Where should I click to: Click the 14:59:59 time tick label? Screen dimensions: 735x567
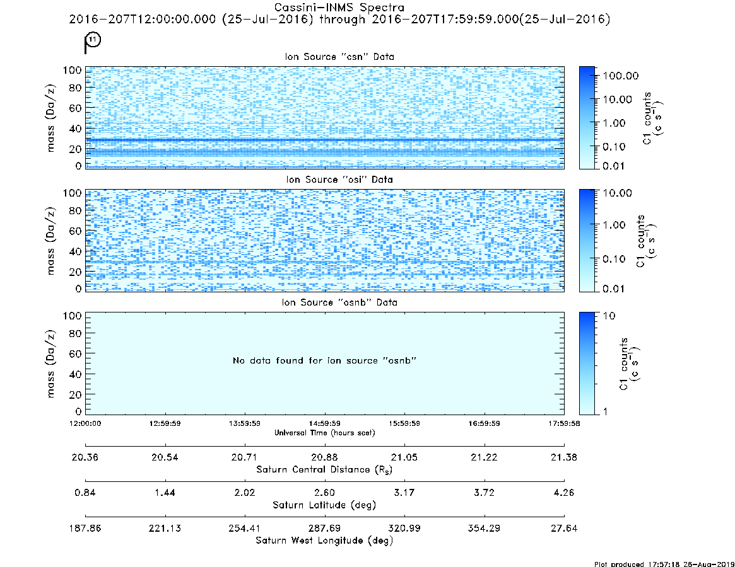(x=324, y=423)
